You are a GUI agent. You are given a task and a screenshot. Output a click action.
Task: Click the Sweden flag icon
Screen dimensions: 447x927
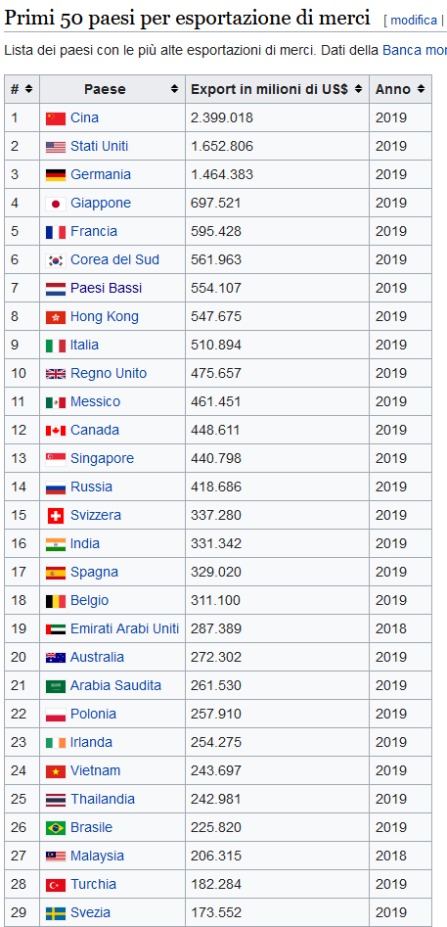click(x=56, y=913)
